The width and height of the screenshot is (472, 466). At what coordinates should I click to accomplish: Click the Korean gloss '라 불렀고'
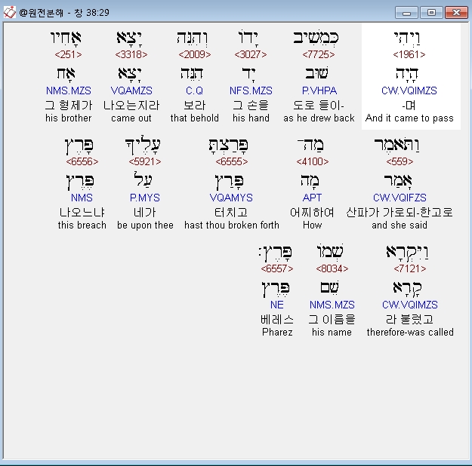tap(409, 319)
